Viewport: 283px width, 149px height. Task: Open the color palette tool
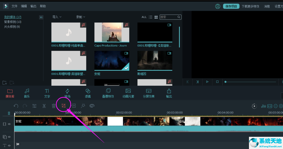pyautogui.click(x=92, y=106)
